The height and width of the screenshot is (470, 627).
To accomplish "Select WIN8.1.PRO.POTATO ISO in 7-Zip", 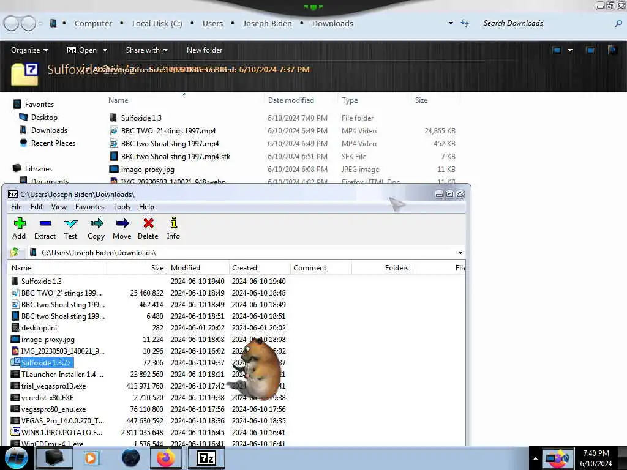I will [x=62, y=432].
